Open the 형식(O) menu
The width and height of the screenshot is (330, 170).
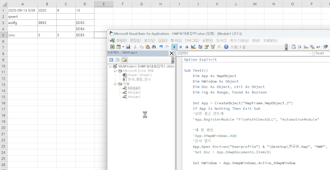point(176,40)
